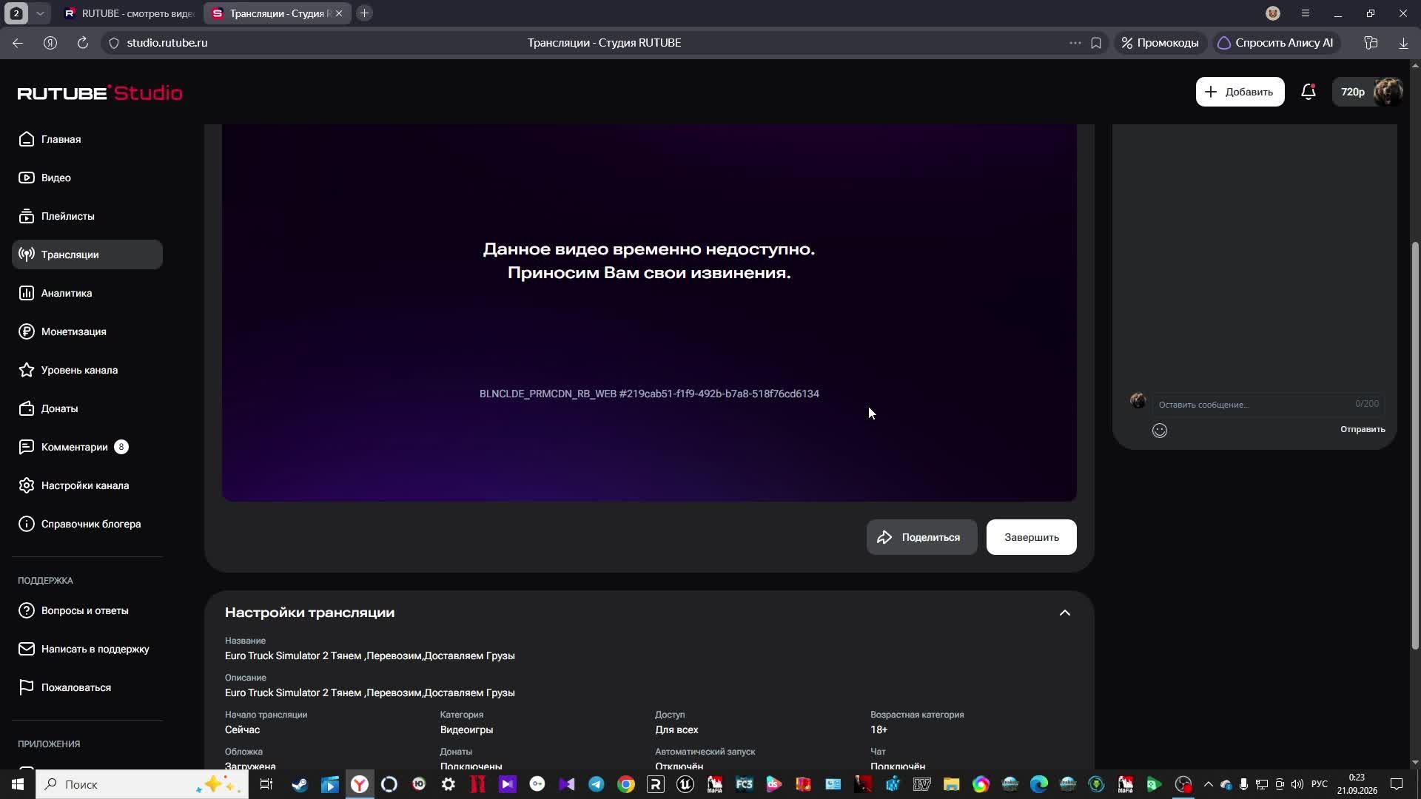Image resolution: width=1421 pixels, height=799 pixels.
Task: Click the unavailable video error message
Action: tap(649, 261)
